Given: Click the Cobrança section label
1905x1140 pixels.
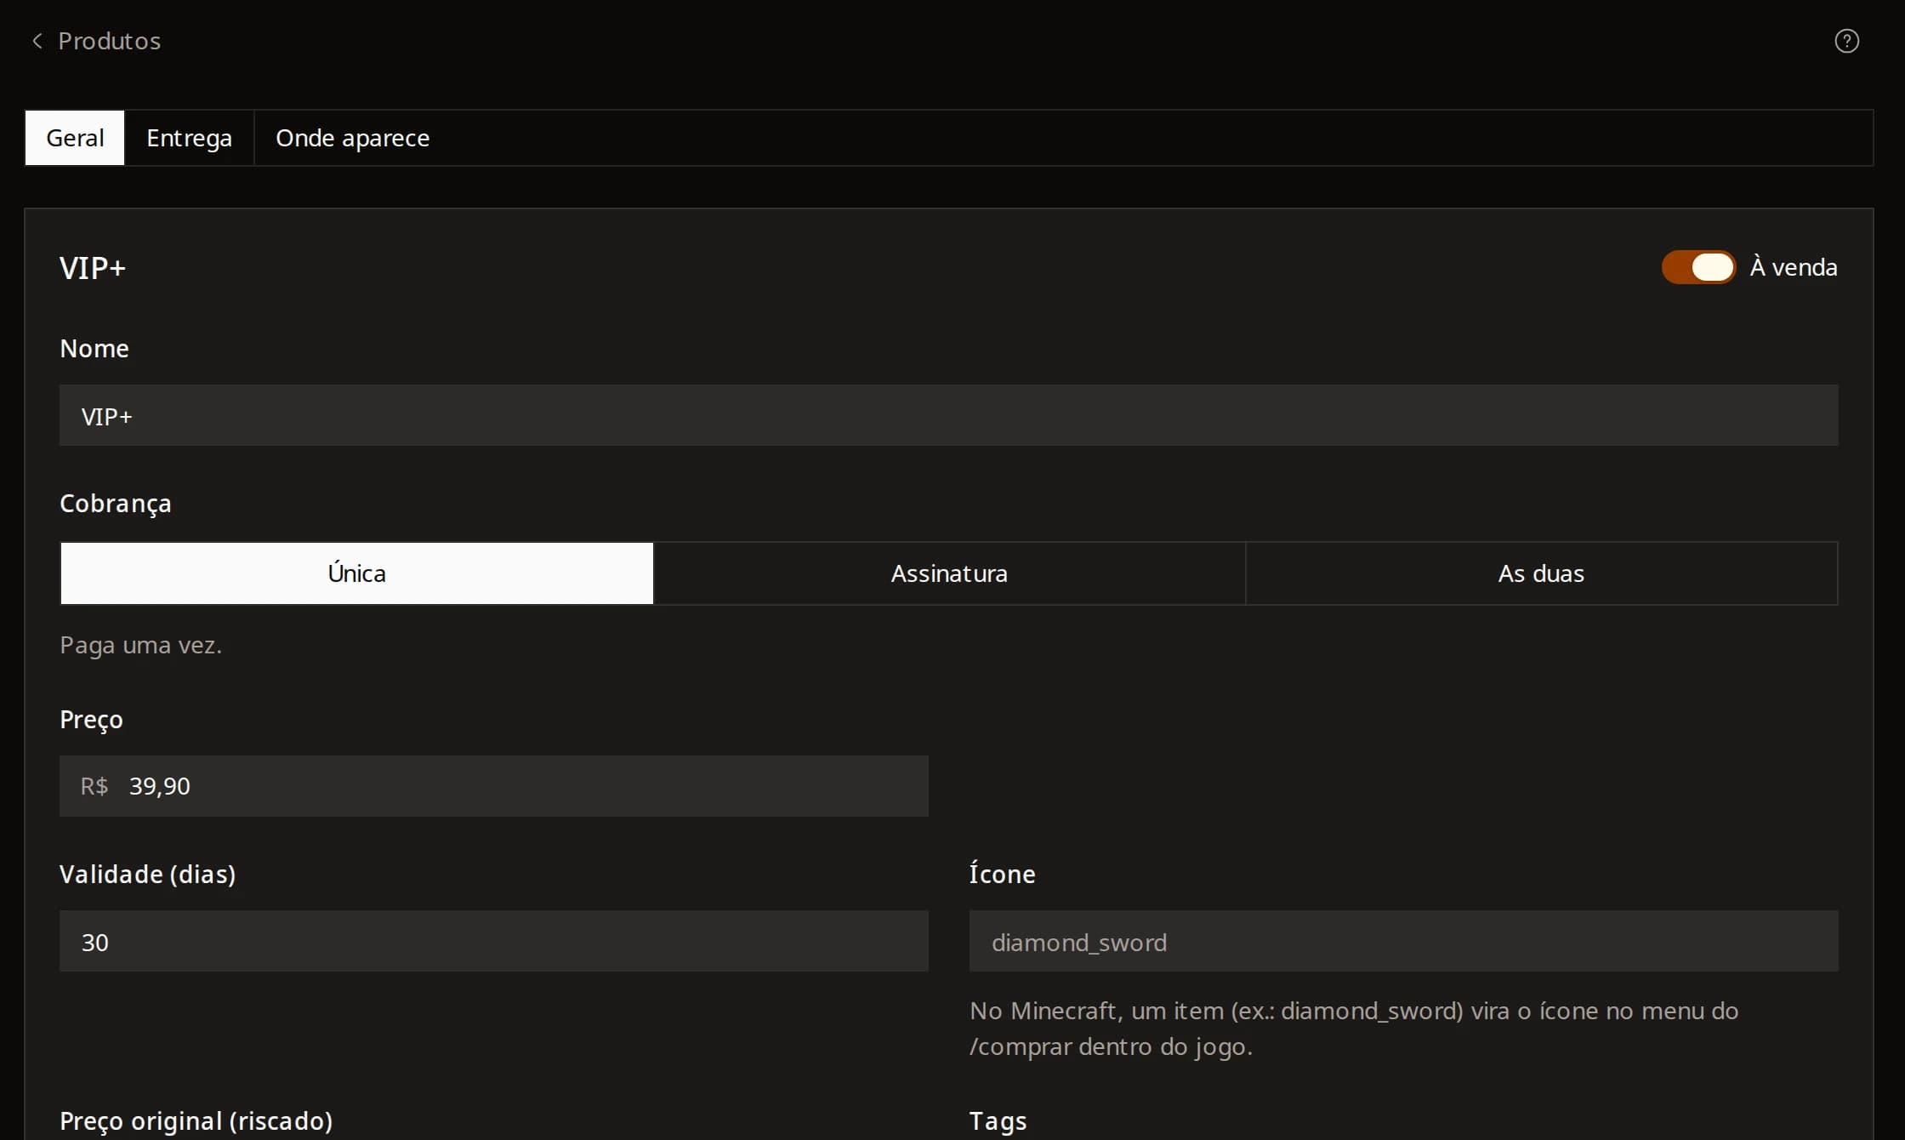Looking at the screenshot, I should pyautogui.click(x=116, y=504).
